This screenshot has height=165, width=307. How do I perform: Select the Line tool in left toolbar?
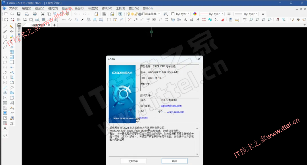pos(5,27)
